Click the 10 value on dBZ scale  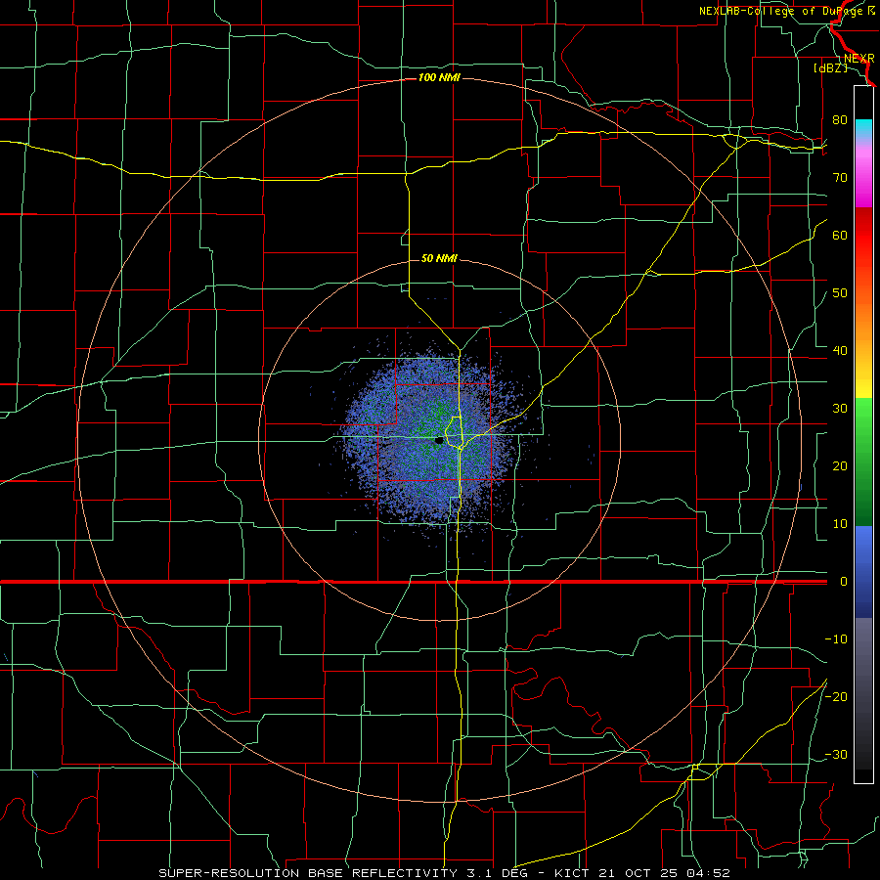pos(840,524)
